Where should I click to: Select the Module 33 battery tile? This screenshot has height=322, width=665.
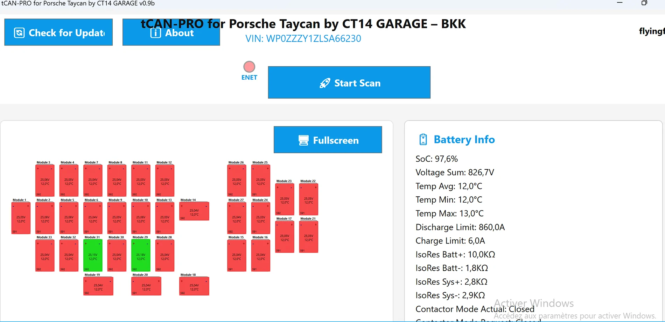[45, 255]
